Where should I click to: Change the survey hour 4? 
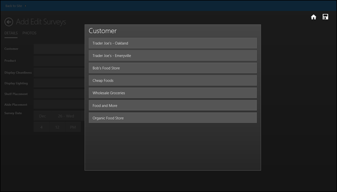(x=41, y=127)
